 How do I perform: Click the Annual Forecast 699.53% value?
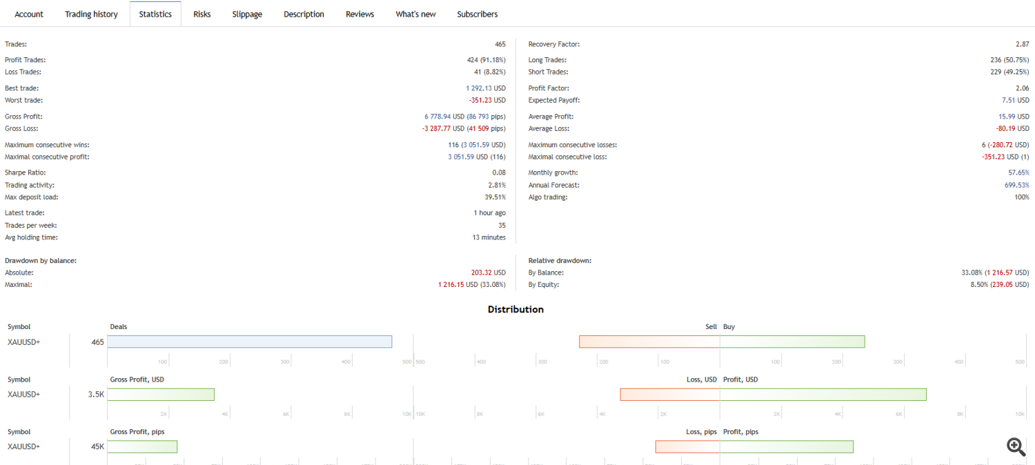click(1016, 185)
